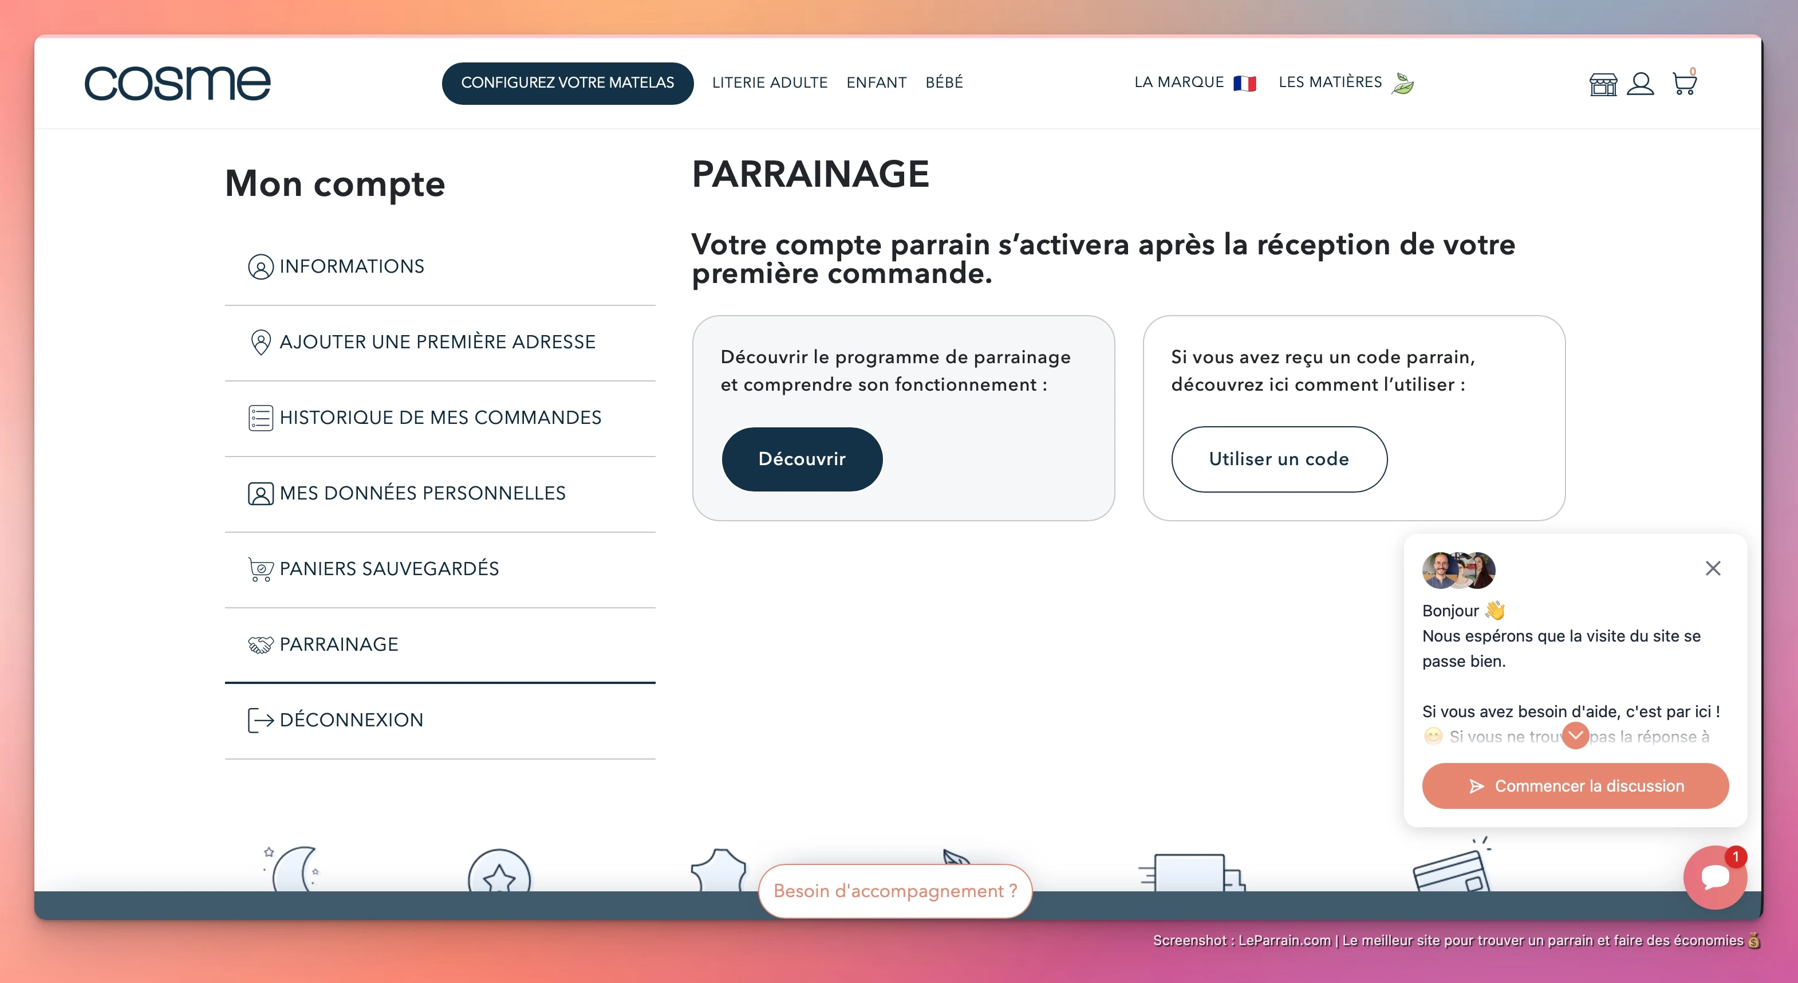Close the chat popup with the X
Image resolution: width=1798 pixels, height=983 pixels.
pos(1713,568)
